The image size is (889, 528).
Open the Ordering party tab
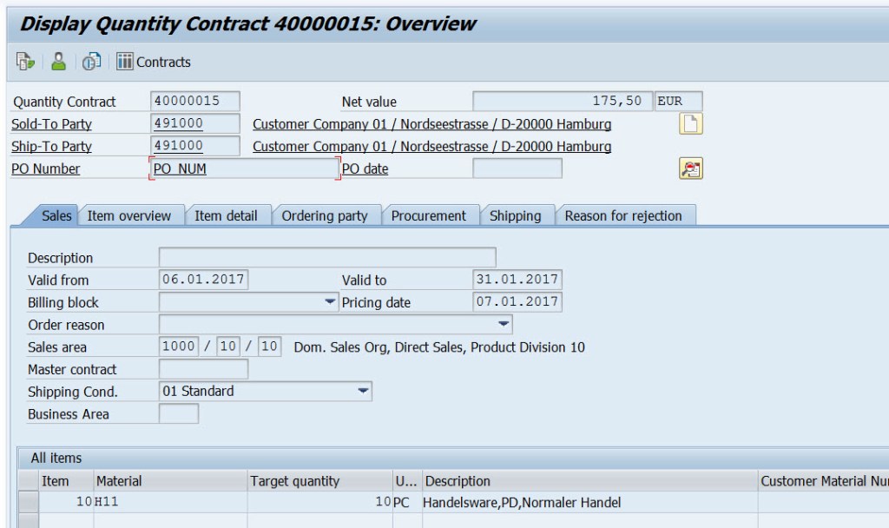326,215
